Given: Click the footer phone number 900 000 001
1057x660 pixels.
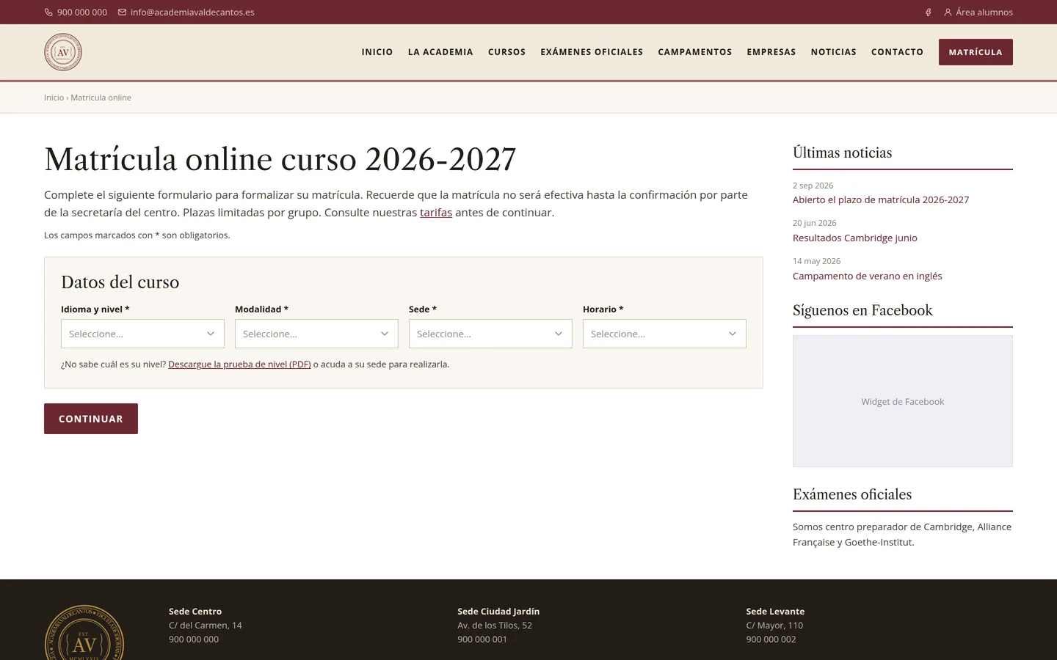Looking at the screenshot, I should click(x=482, y=639).
